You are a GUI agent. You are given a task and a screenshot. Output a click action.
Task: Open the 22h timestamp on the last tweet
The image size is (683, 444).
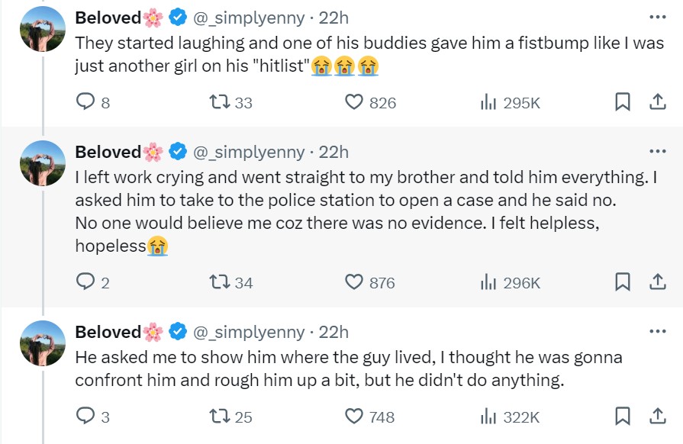(333, 331)
